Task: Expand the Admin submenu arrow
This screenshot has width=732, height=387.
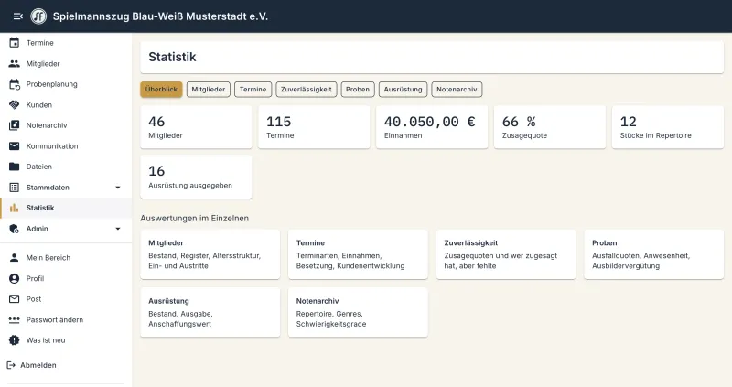Action: [x=118, y=229]
